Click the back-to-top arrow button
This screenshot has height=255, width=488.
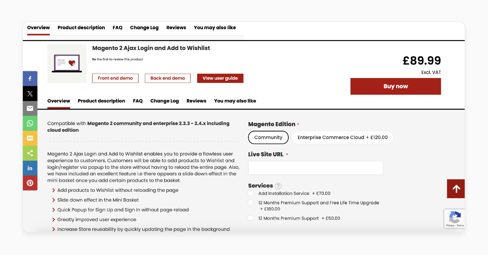(456, 189)
